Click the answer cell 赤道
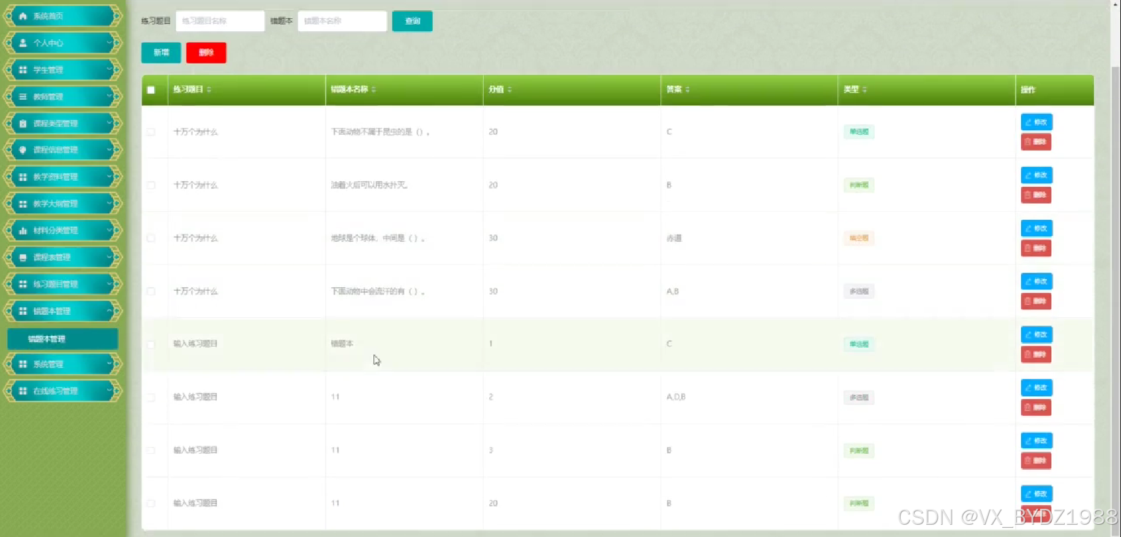1121x537 pixels. (x=674, y=238)
